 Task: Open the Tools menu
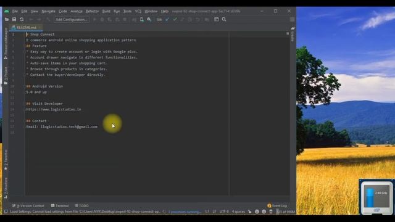(127, 11)
